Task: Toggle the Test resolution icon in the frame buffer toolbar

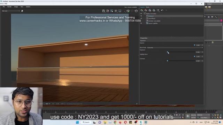Action: click(116, 11)
